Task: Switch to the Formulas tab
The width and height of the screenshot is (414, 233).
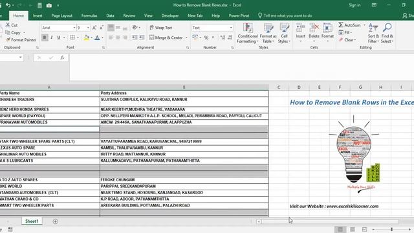Action: pyautogui.click(x=89, y=16)
